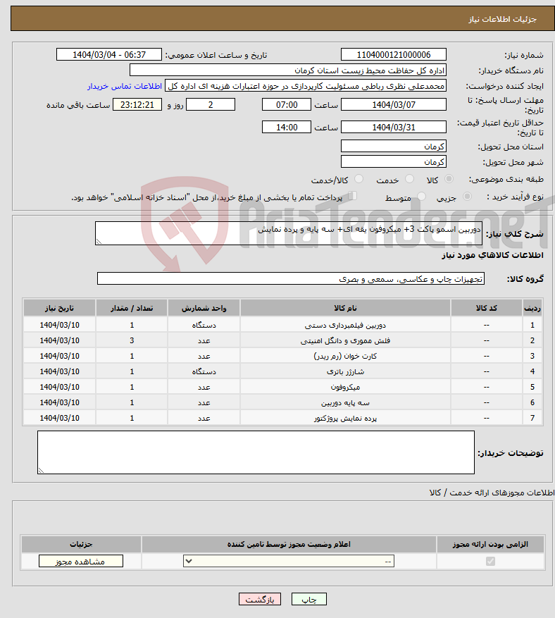Click quantity 3 in the فلش مموری row
The height and width of the screenshot is (618, 555).
click(x=132, y=340)
